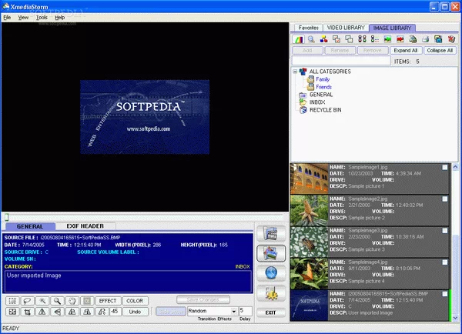Select the GENERAL category

tap(321, 95)
